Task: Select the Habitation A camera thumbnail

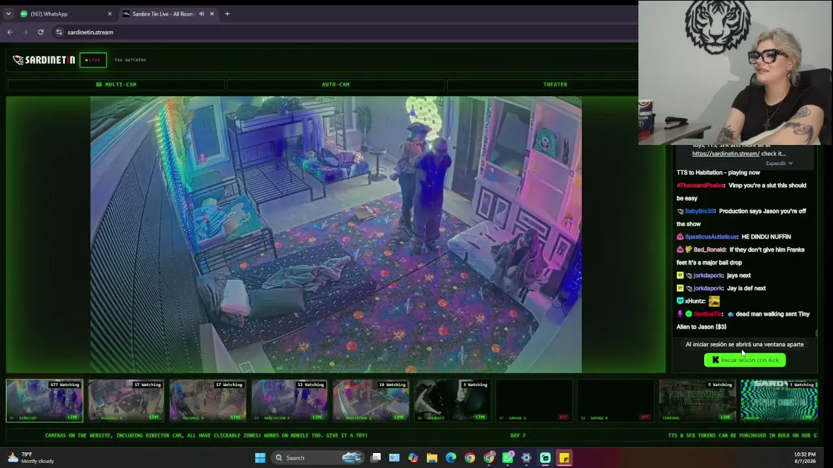Action: (x=289, y=400)
